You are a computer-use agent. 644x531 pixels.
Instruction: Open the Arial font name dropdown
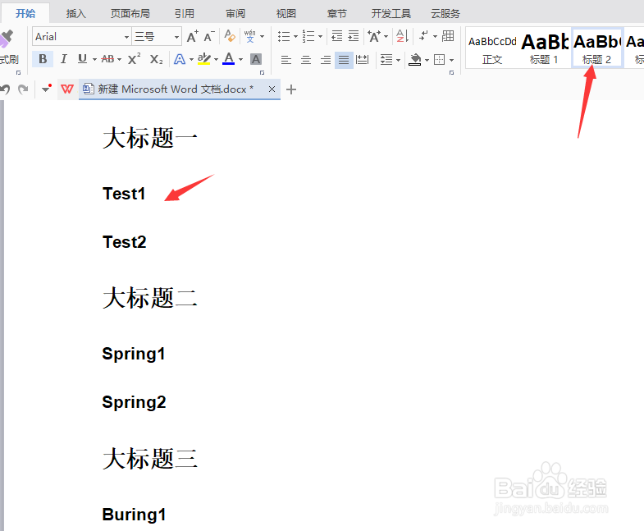[x=126, y=37]
